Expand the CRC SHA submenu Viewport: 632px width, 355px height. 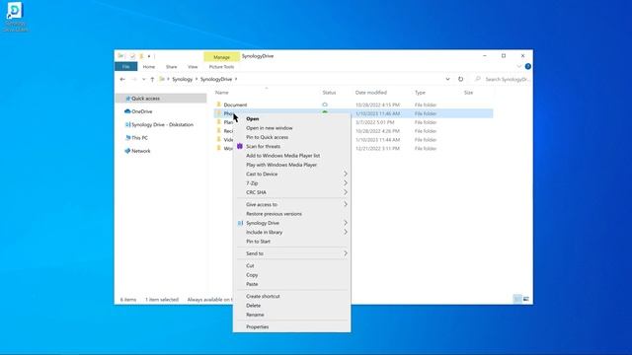click(346, 192)
